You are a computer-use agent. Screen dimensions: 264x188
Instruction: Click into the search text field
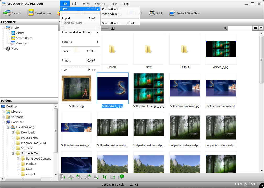pos(240,28)
